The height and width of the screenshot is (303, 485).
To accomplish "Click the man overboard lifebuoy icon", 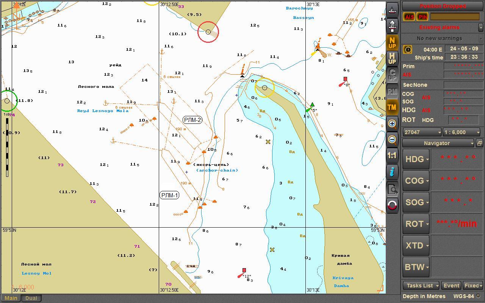I will tap(392, 205).
